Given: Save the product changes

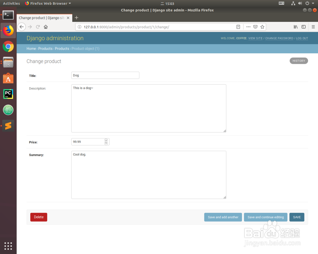Looking at the screenshot, I should point(297,217).
